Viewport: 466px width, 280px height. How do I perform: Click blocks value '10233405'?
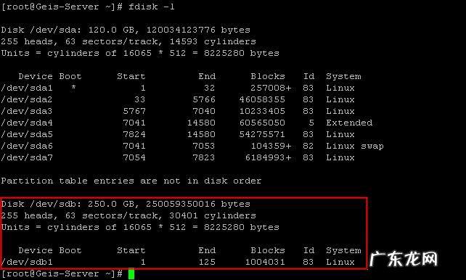[262, 111]
